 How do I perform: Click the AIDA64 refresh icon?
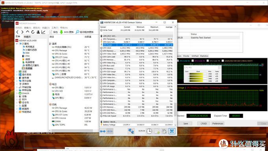(x=33, y=32)
